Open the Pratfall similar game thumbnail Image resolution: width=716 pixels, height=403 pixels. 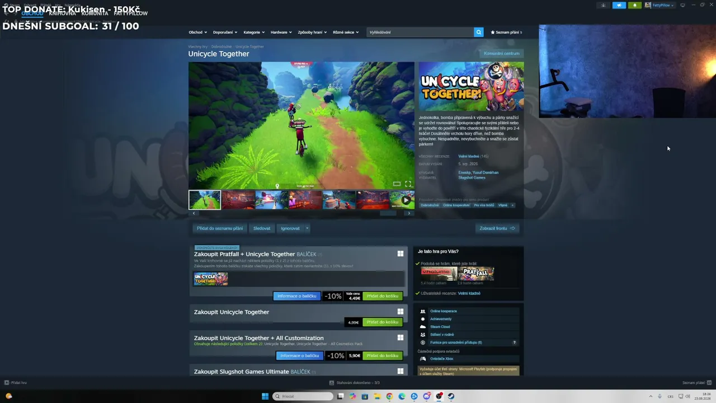pyautogui.click(x=476, y=274)
